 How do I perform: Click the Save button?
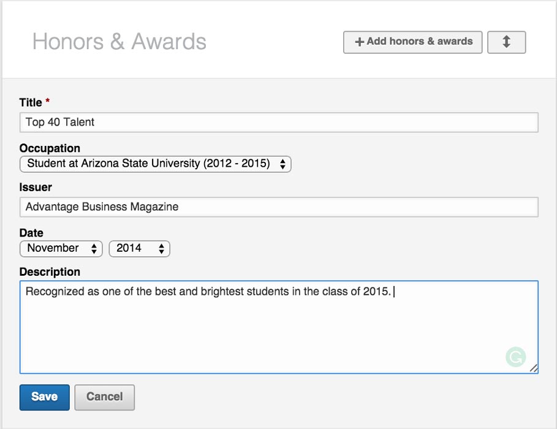pyautogui.click(x=44, y=397)
